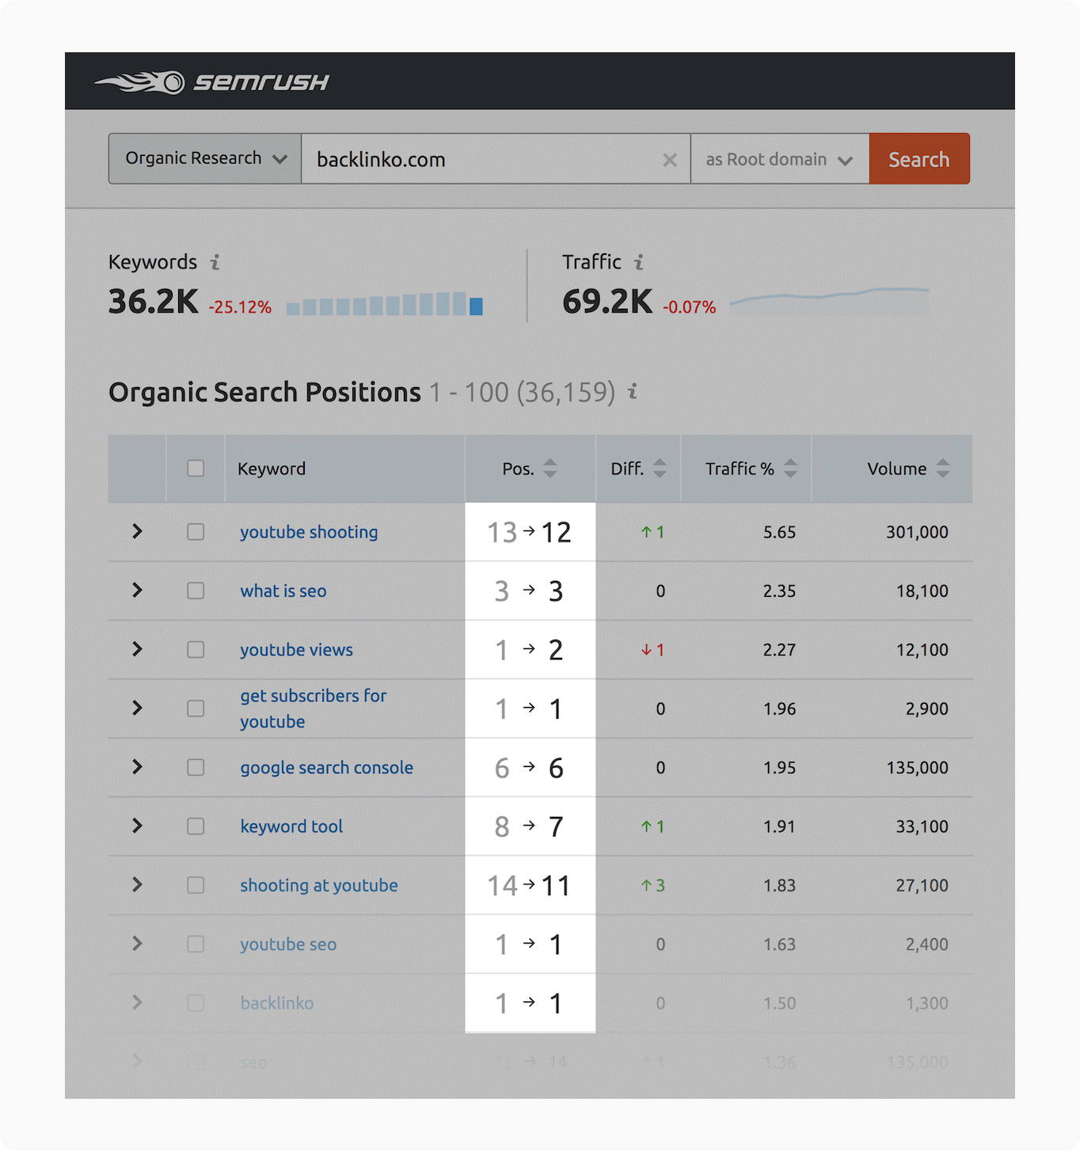The image size is (1080, 1151).
Task: Sort by the Volume column arrows
Action: 942,468
